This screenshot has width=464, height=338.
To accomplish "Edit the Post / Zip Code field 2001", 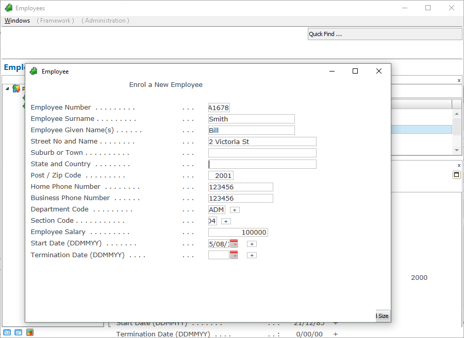I will (x=221, y=175).
